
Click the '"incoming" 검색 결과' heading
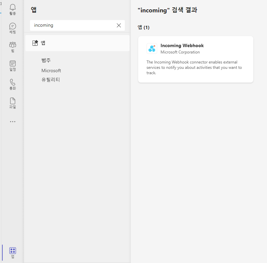168,10
